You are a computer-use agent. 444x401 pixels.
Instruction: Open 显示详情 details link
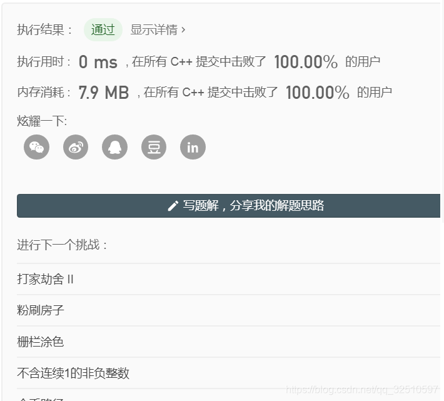pyautogui.click(x=158, y=30)
